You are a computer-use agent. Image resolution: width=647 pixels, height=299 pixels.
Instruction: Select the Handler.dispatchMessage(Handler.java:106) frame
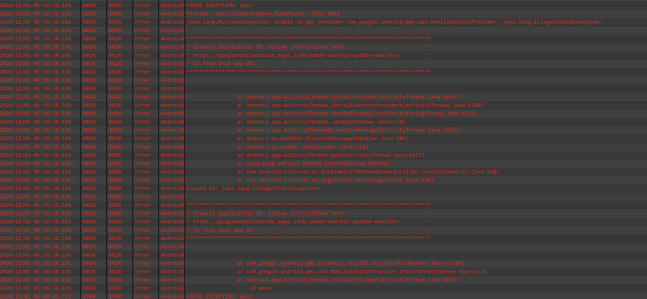pos(323,139)
